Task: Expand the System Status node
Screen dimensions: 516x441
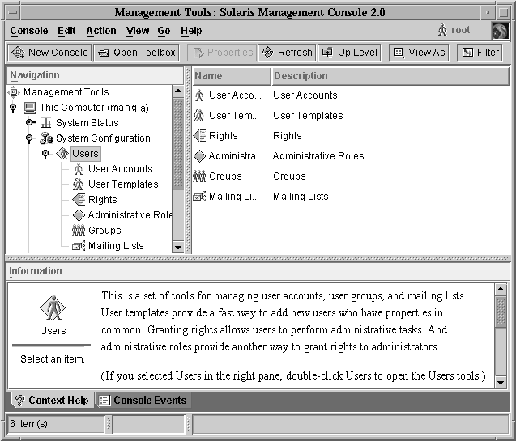Action: (30, 123)
